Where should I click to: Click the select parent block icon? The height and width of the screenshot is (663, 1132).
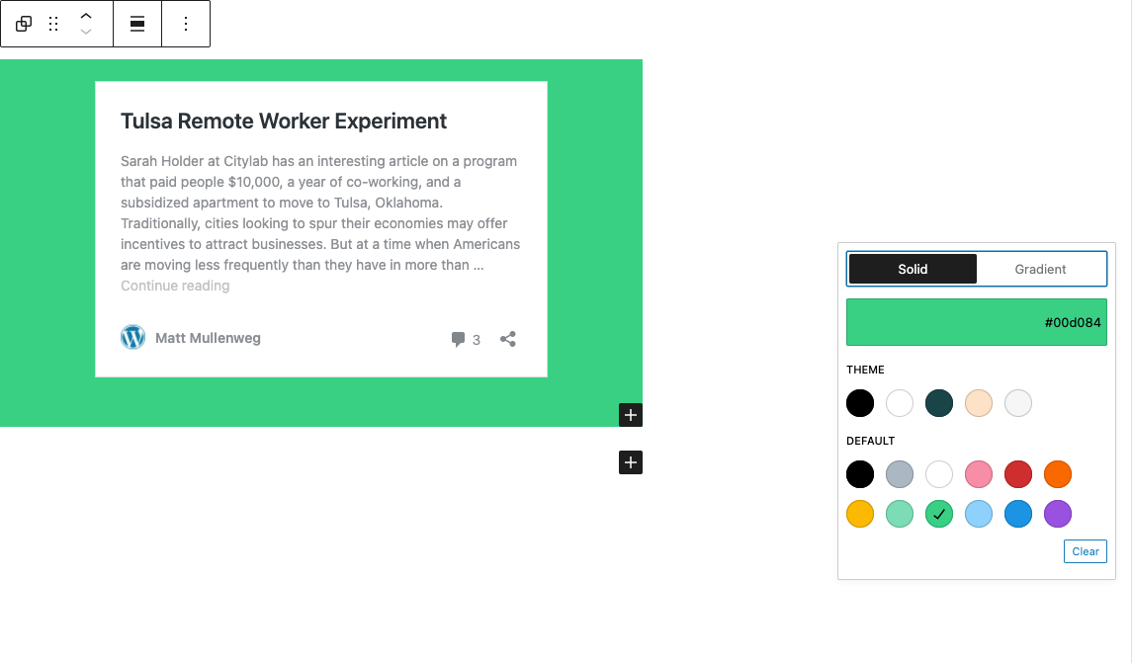[23, 23]
